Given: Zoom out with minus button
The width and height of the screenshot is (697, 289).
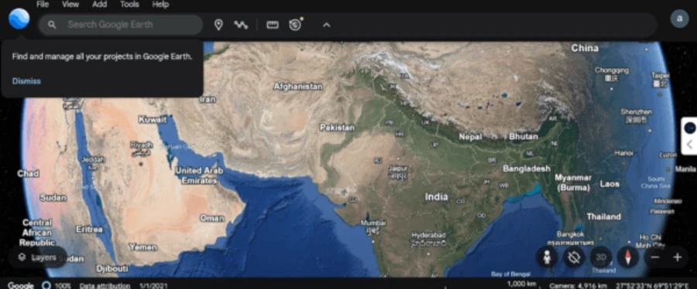Looking at the screenshot, I should 655,257.
